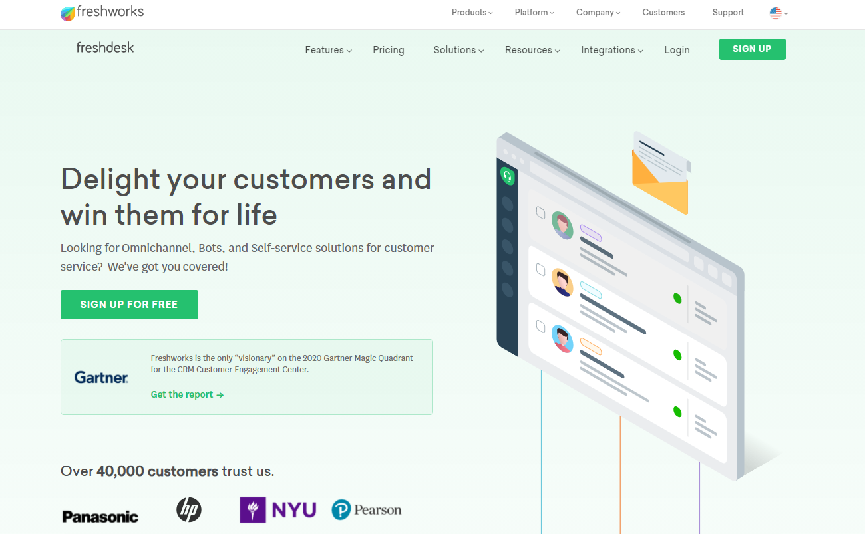Expand the Solutions dropdown menu

[x=458, y=50]
